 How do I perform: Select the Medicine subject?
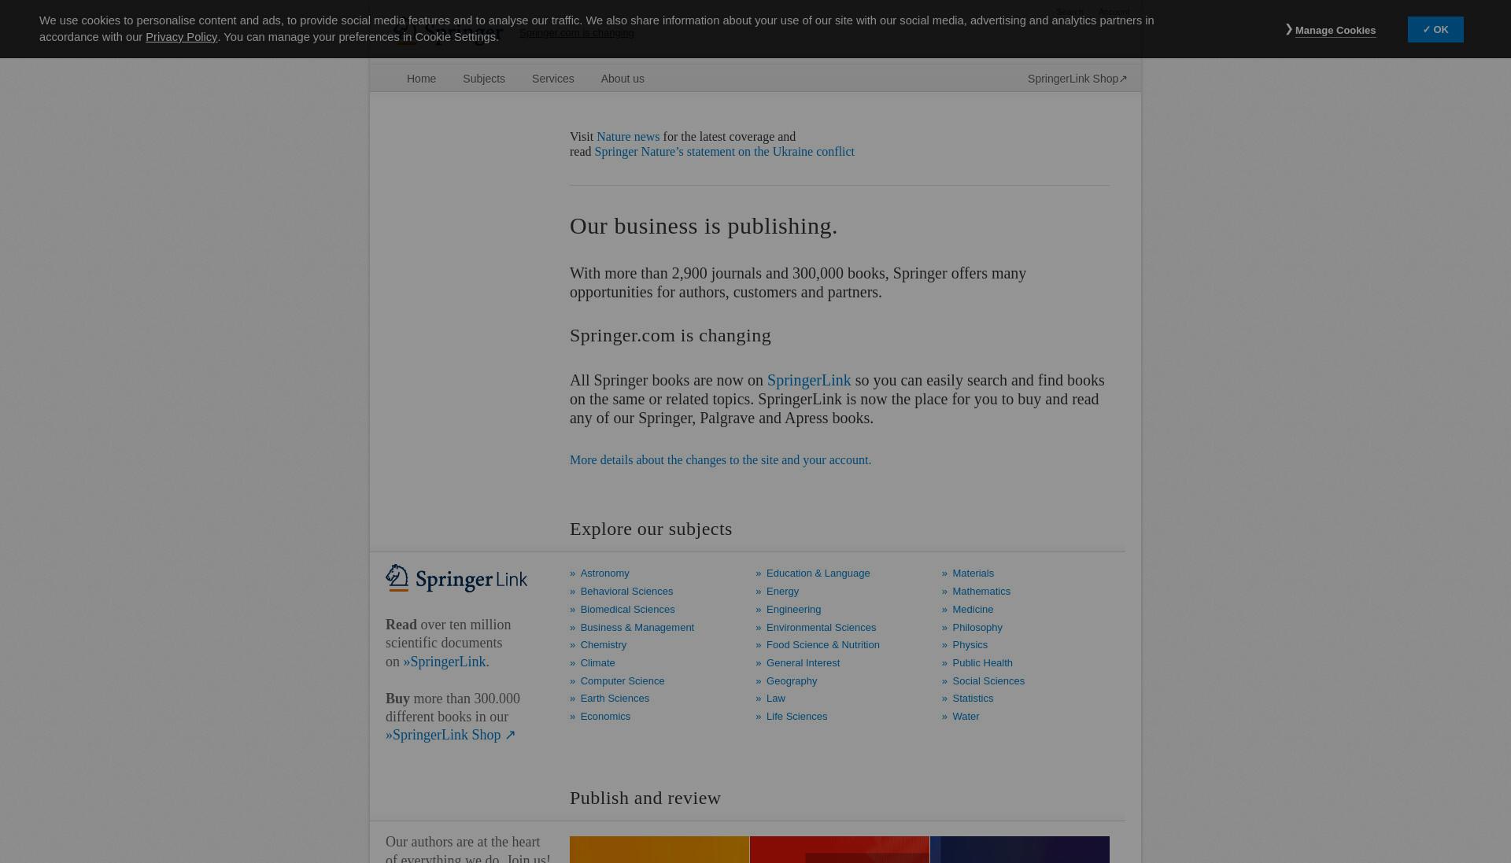pyautogui.click(x=973, y=610)
